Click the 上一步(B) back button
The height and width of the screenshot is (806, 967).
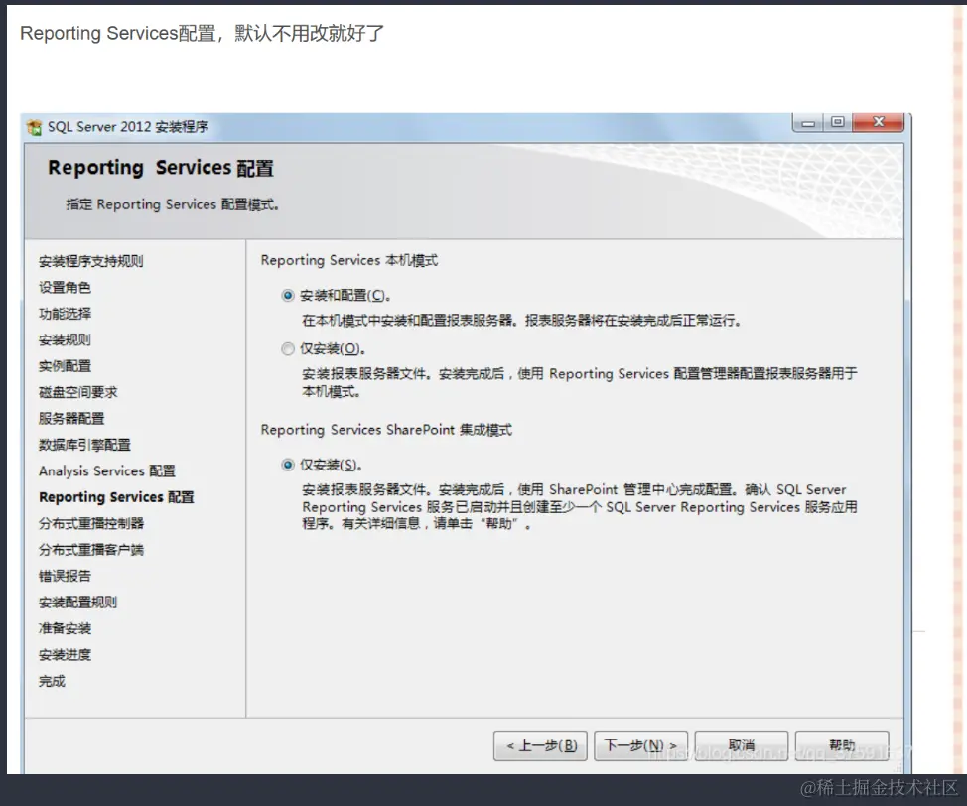click(x=540, y=746)
